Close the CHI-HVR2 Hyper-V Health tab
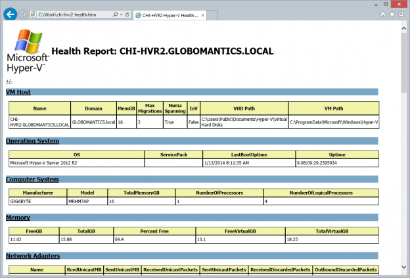 click(202, 15)
